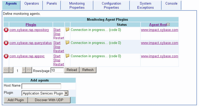
Task: Go to the Panels tab
Action: point(52,5)
